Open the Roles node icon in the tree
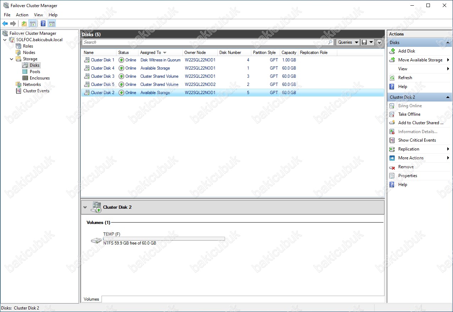This screenshot has height=312, width=453. [x=18, y=46]
